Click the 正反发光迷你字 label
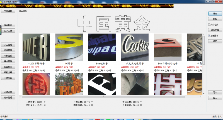The width and height of the screenshot is (223, 120). tap(135, 64)
